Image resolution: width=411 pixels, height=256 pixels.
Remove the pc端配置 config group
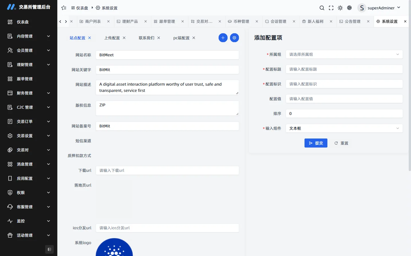click(x=194, y=38)
